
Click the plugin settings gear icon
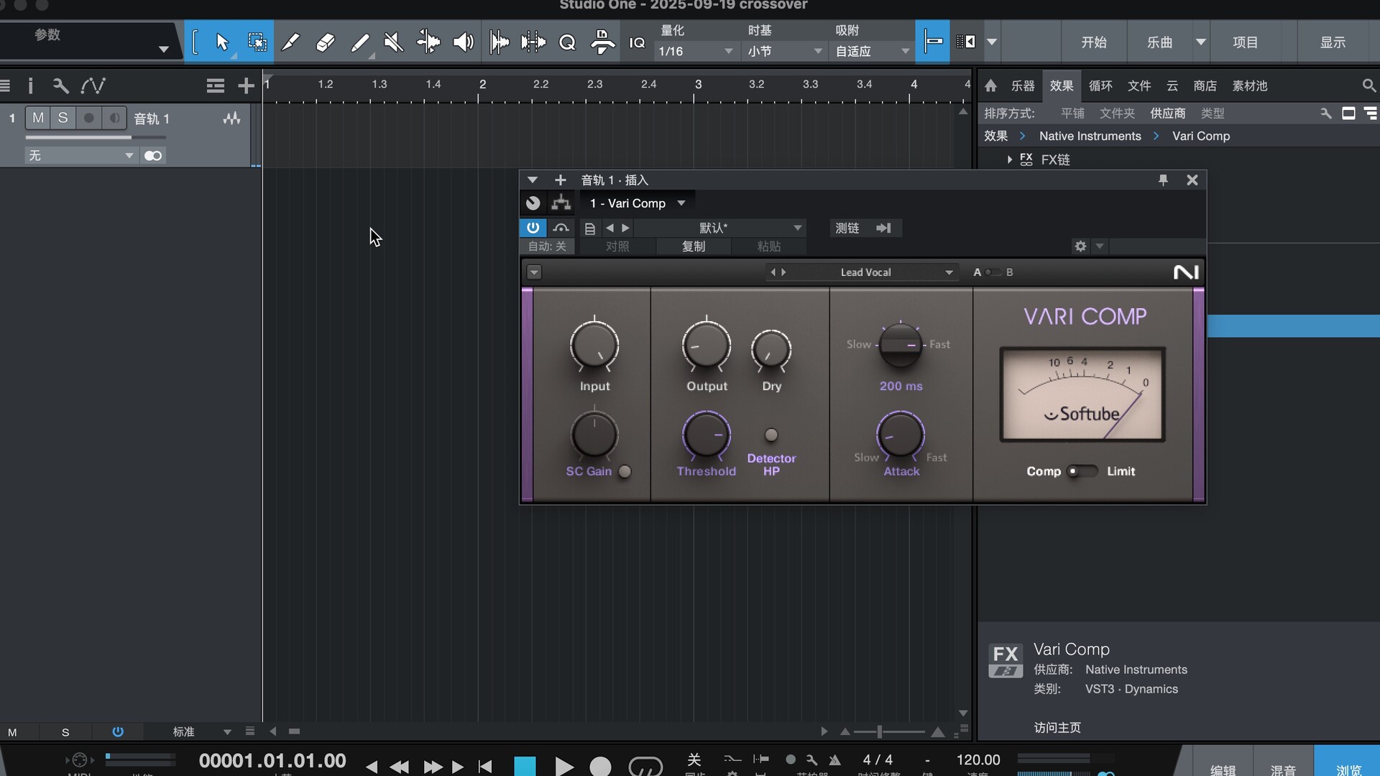coord(1080,246)
